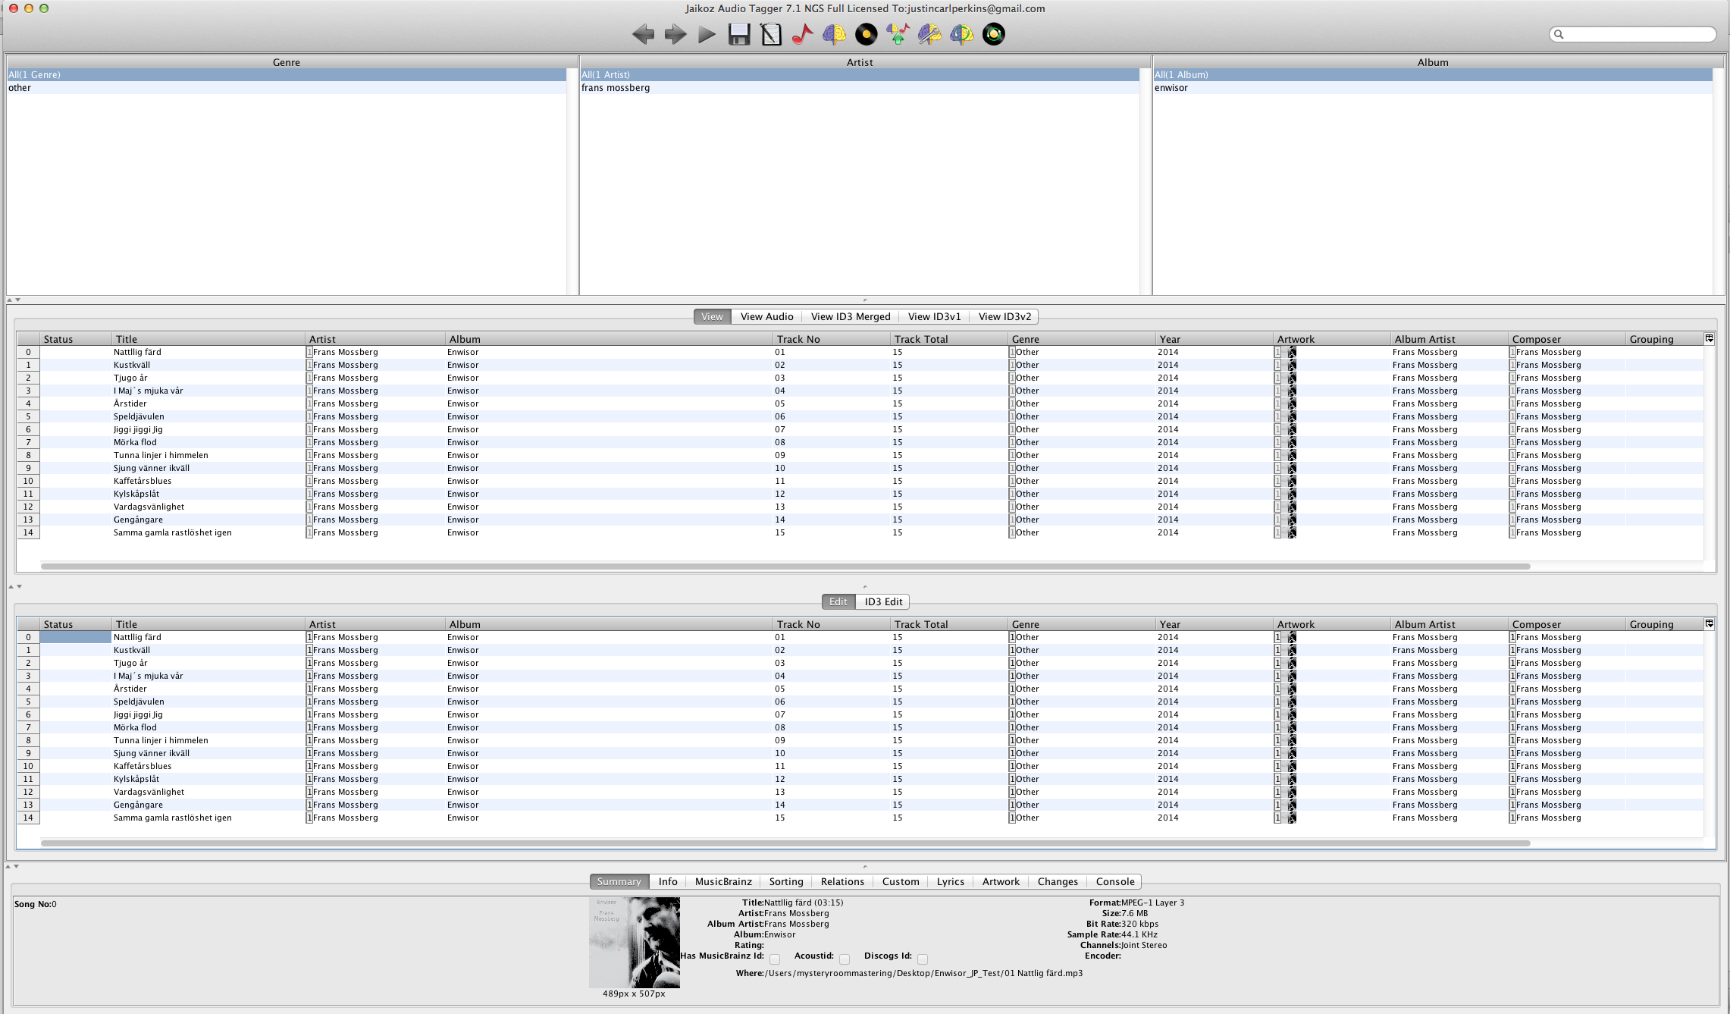Open column chooser in upper view table
The image size is (1730, 1014).
tap(1710, 339)
